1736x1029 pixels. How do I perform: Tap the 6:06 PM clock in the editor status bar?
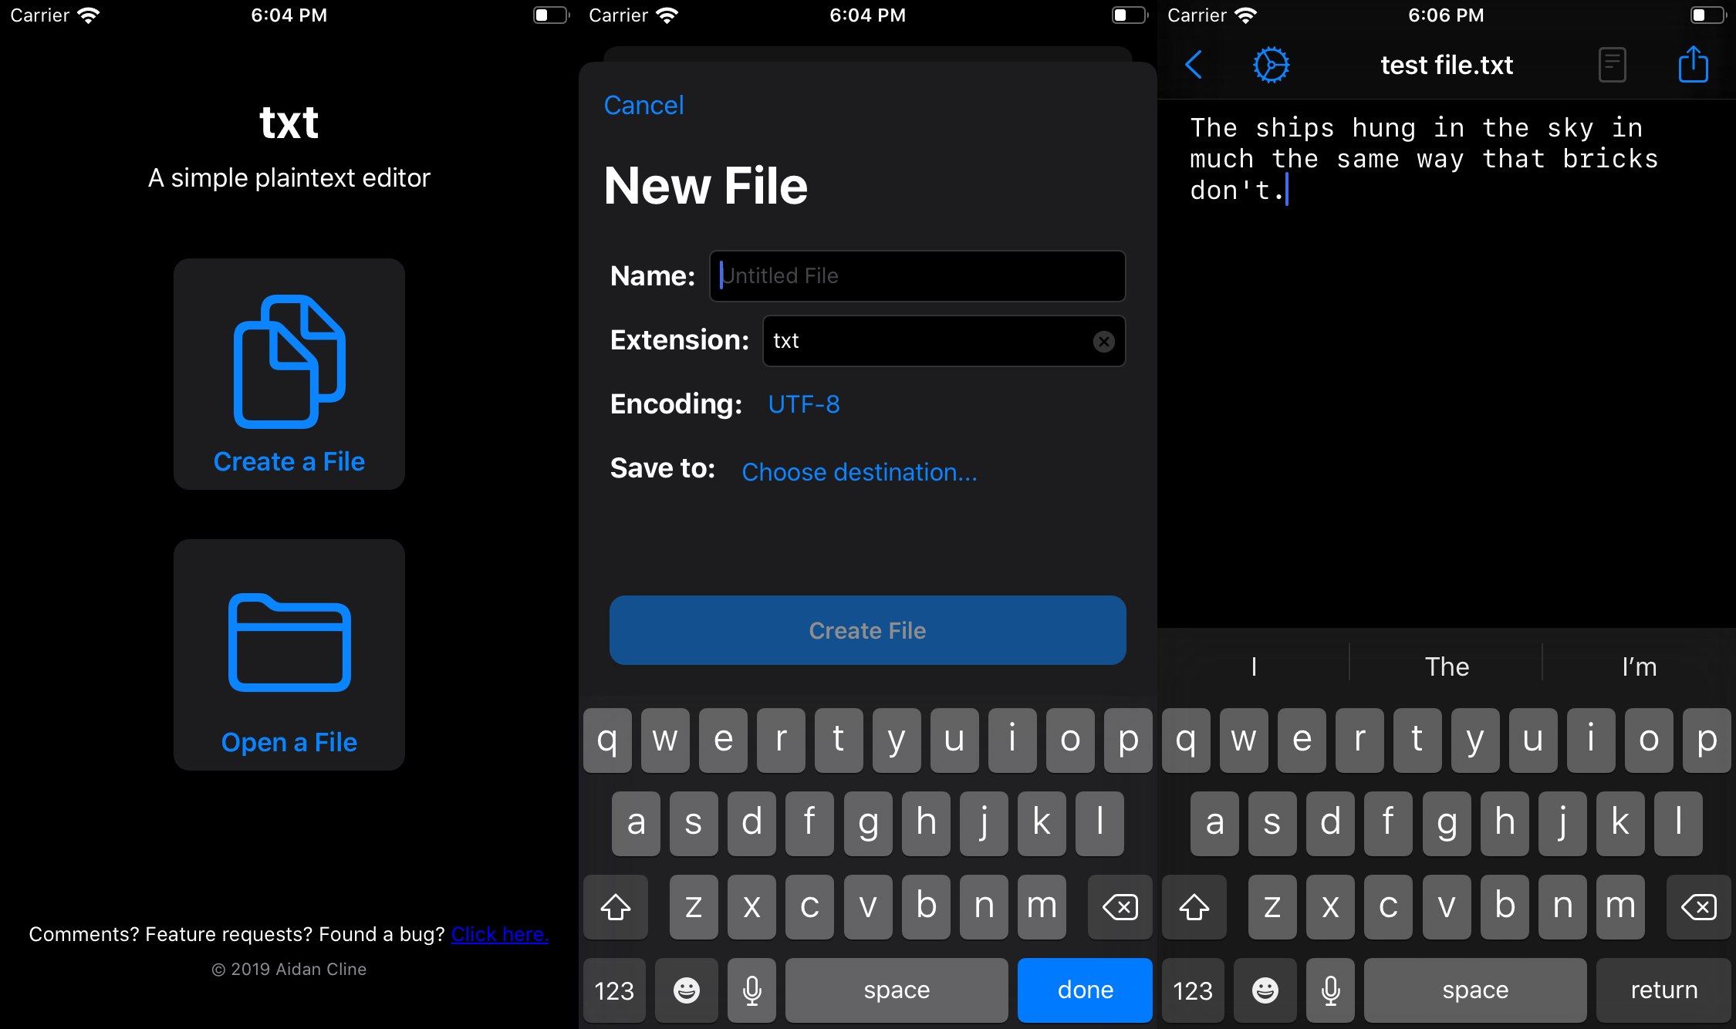point(1446,15)
